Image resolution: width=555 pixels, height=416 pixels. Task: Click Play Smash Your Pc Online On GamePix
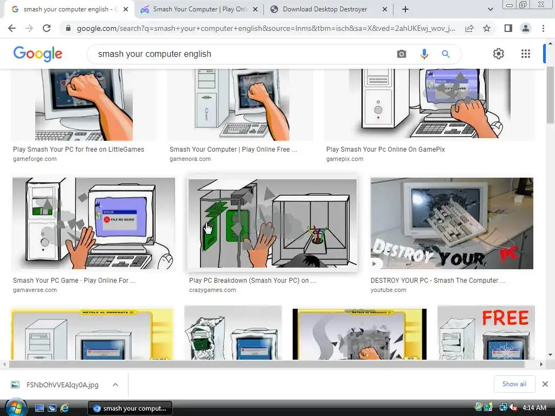tap(385, 149)
